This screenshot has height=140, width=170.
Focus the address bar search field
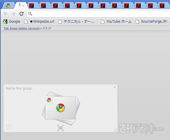pos(98,14)
